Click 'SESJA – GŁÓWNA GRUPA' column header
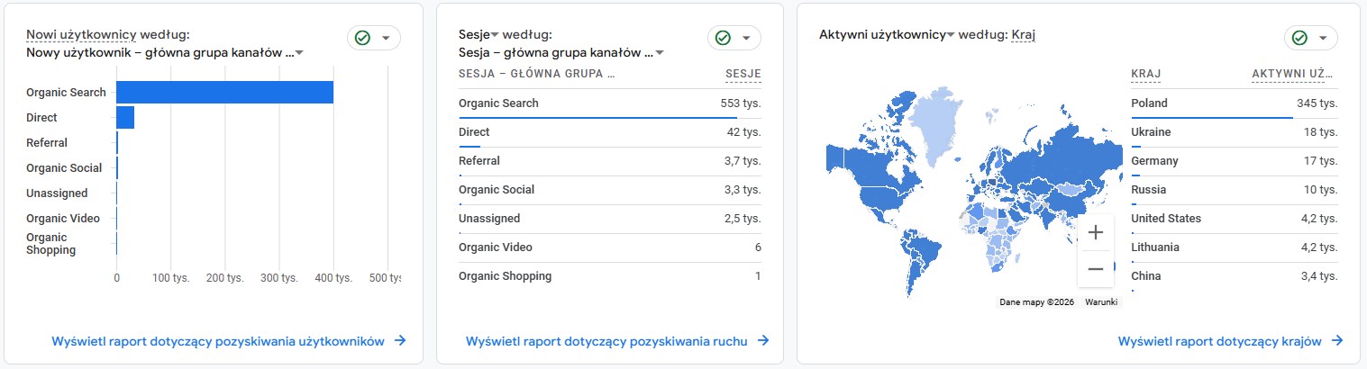 pyautogui.click(x=537, y=74)
